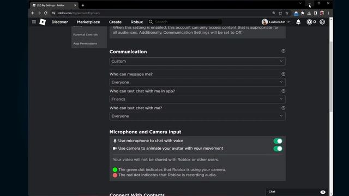Open the browser side panel icon

315,13
